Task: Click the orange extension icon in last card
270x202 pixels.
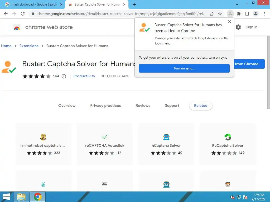Action: coord(228,184)
